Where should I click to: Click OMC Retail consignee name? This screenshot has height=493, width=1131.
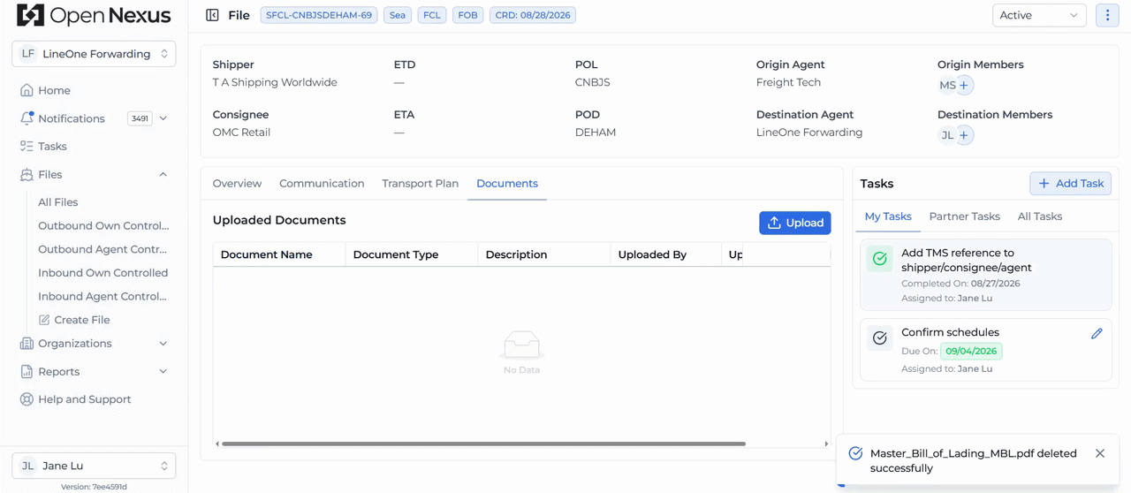tap(241, 133)
